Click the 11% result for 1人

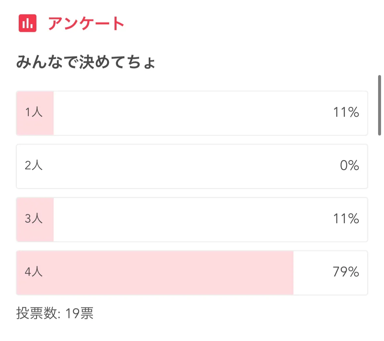coord(346,113)
